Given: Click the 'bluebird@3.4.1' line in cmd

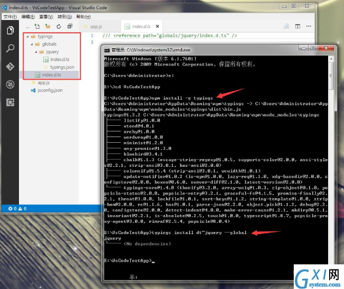Looking at the screenshot, I should pyautogui.click(x=143, y=154).
